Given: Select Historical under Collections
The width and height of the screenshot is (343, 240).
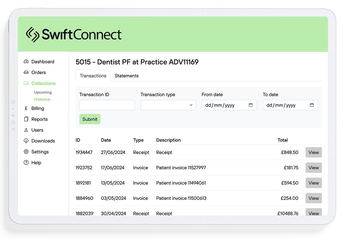Looking at the screenshot, I should tap(42, 99).
